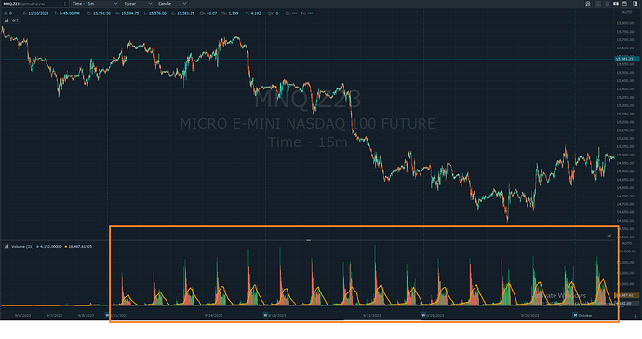This screenshot has width=642, height=339.
Task: Open the chart search icon in top toolbar
Action: click(587, 4)
